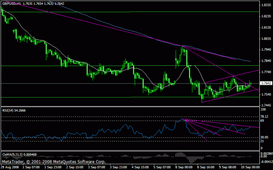Screen dimensions: 273x170
Task: Click the 1.8135 price axis value
Action: 266,27
